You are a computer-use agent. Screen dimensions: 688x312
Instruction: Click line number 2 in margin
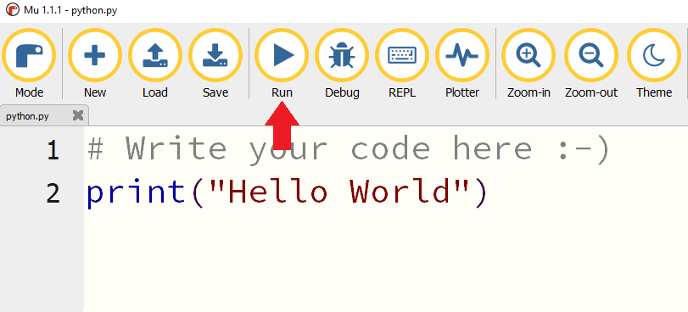click(53, 193)
